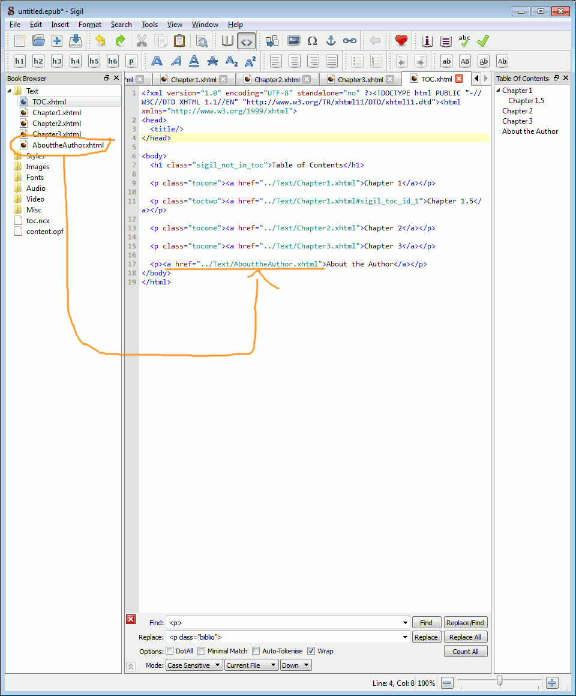The width and height of the screenshot is (576, 696).
Task: Uncheck the Wrap option
Action: [x=311, y=651]
